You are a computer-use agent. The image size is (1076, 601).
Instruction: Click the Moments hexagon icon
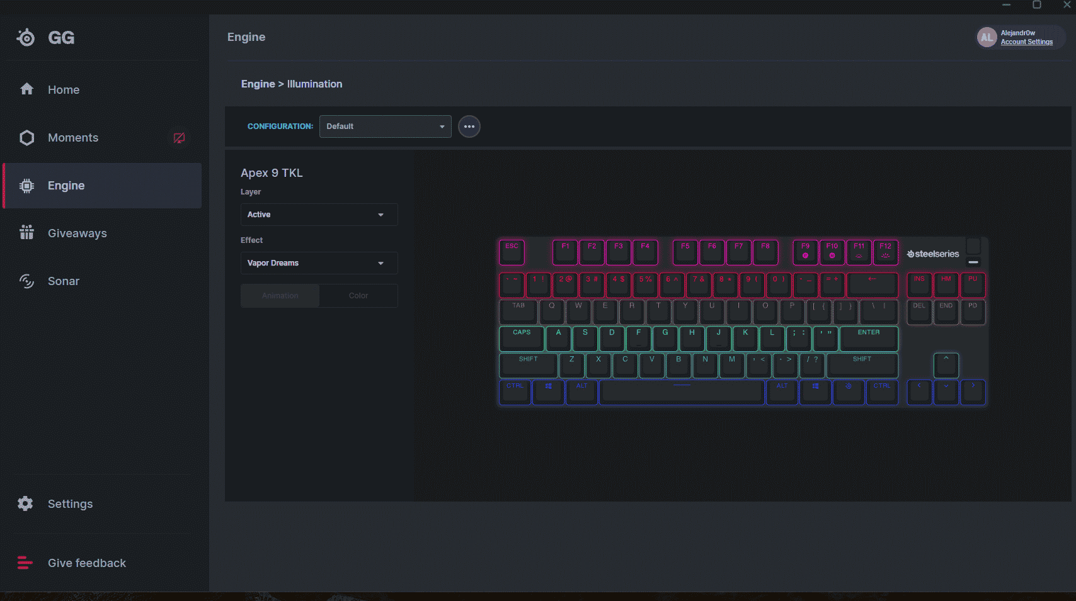click(x=26, y=138)
